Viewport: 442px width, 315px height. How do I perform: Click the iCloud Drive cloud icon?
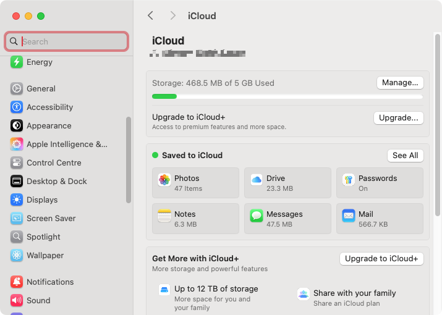pos(257,180)
